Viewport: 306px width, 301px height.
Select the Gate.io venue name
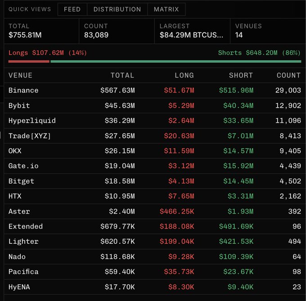tap(23, 166)
